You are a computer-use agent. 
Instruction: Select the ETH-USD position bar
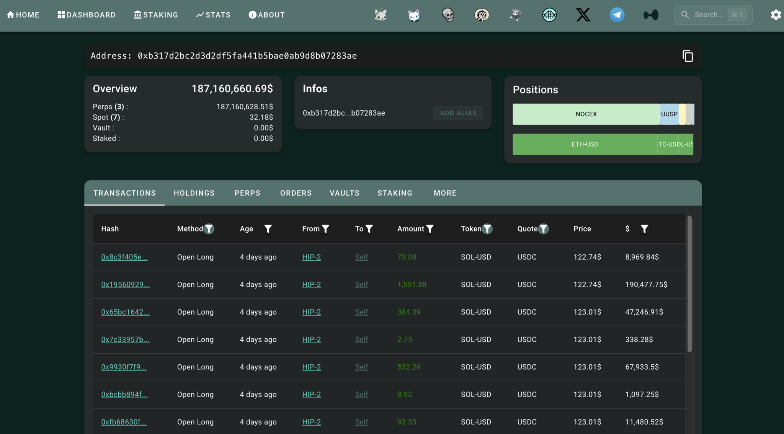585,144
